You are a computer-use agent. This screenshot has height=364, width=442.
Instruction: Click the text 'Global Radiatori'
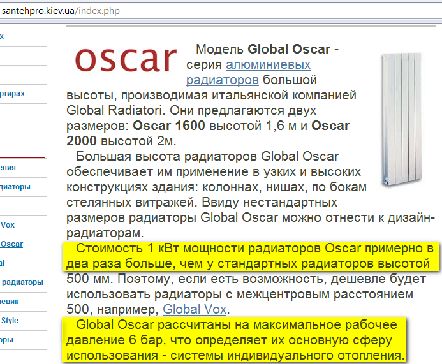pos(114,110)
